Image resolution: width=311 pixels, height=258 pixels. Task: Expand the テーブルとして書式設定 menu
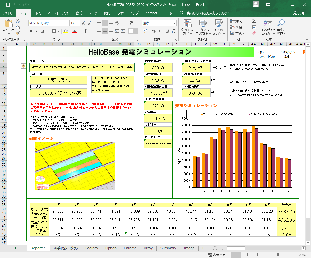pyautogui.click(x=203, y=27)
